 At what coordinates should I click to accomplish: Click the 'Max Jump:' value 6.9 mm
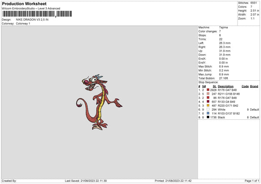(x=224, y=74)
